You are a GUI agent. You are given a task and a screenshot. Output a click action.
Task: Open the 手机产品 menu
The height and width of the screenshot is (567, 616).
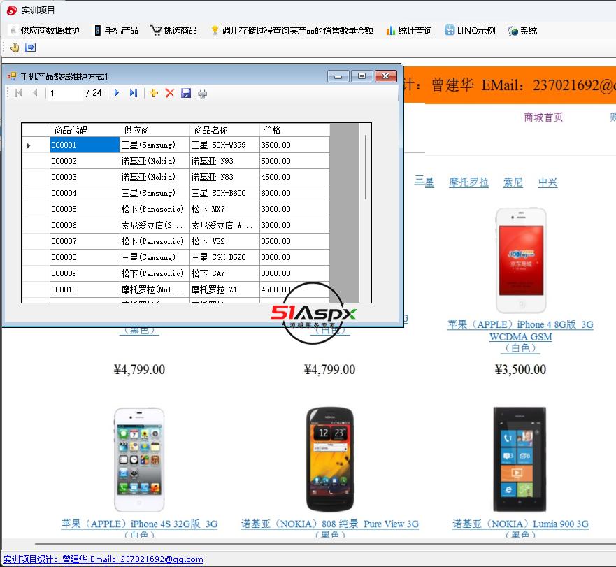pos(116,31)
